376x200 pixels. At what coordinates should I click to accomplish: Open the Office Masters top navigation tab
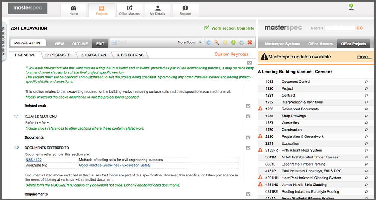pos(129,10)
